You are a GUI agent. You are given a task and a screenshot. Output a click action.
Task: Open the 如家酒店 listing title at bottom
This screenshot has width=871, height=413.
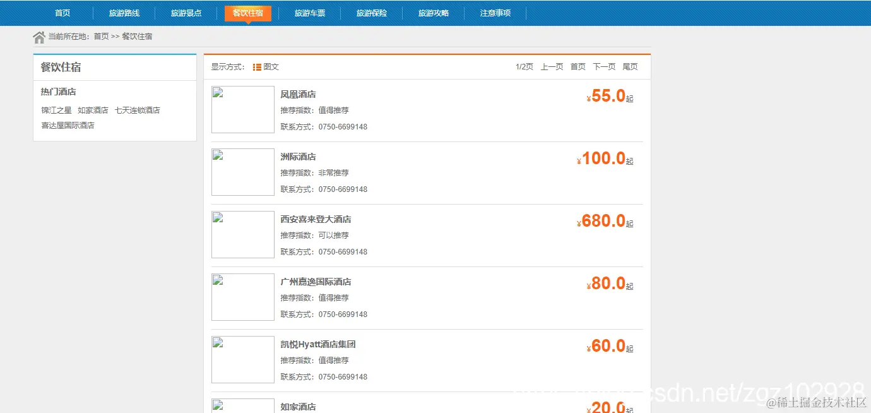(x=299, y=407)
